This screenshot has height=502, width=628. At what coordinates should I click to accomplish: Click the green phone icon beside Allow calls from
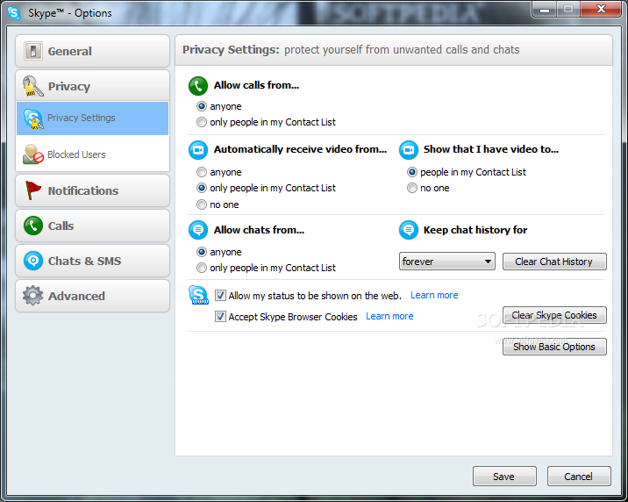198,86
